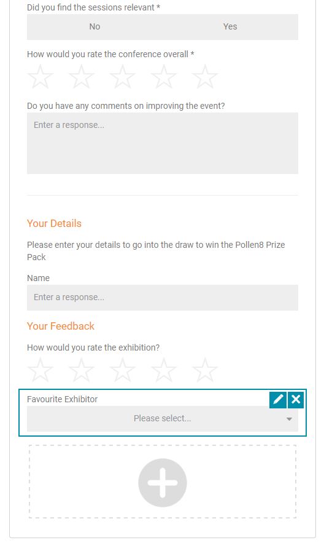Select No for sessions relevant
The width and height of the screenshot is (324, 548).
pyautogui.click(x=94, y=27)
